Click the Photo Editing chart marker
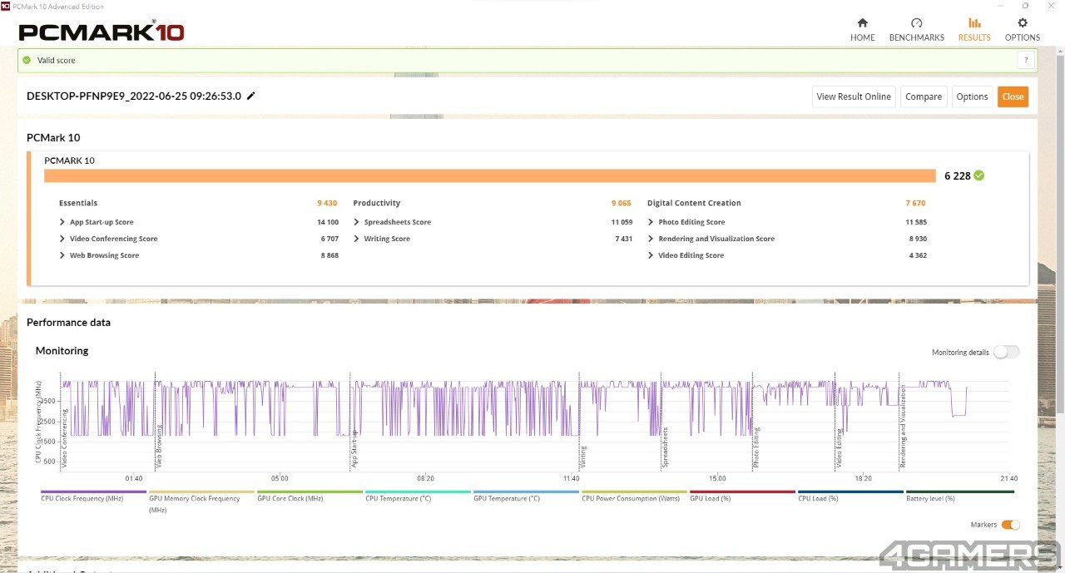1065x573 pixels. click(756, 449)
